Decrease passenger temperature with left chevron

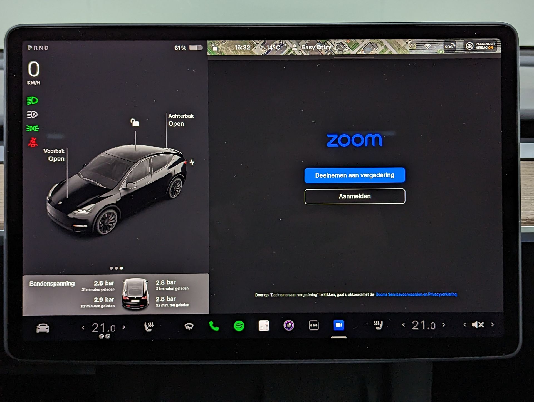(x=404, y=325)
